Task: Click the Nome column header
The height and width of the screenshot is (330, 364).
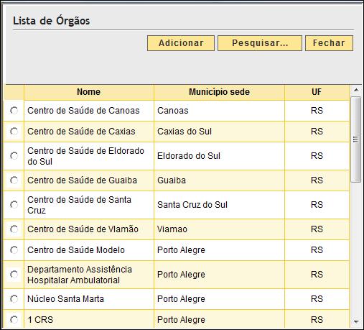Action: pos(89,92)
